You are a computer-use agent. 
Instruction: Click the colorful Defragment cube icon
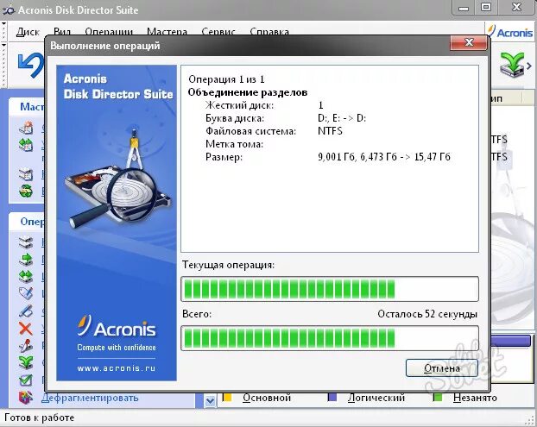(x=26, y=398)
